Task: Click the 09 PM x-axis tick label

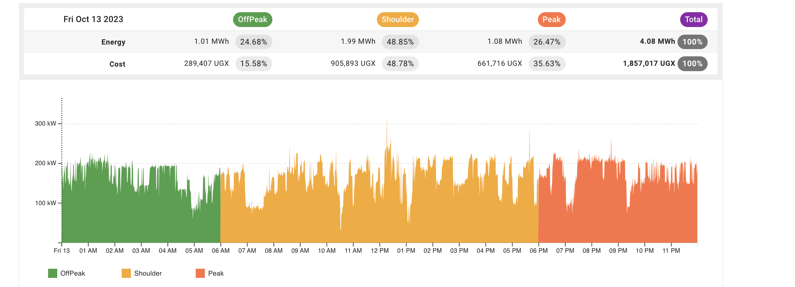Action: 618,251
